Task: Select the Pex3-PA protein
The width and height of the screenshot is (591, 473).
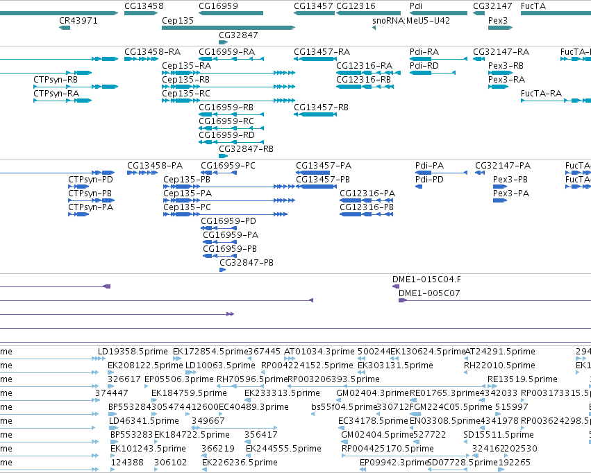Action: [x=500, y=200]
